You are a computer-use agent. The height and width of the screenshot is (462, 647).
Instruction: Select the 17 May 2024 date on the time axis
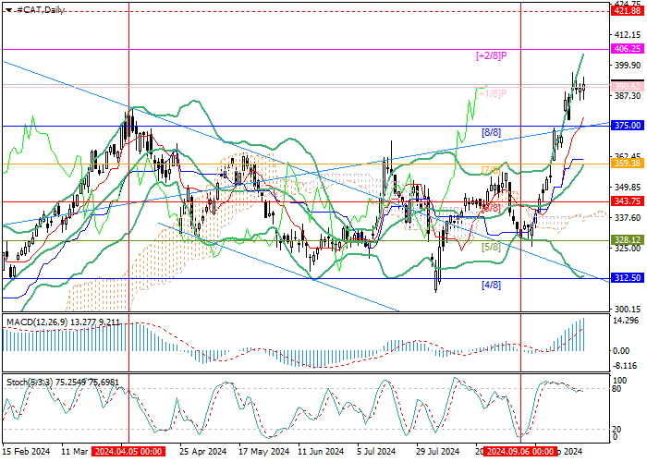pos(262,451)
